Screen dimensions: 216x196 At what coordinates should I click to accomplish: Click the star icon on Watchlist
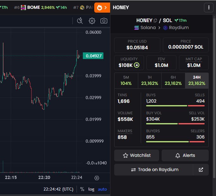[x=126, y=156]
